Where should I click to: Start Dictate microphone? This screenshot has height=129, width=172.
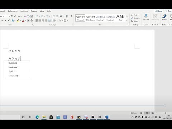click(146, 17)
